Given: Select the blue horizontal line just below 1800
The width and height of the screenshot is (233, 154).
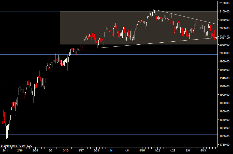Looking at the screenshot, I should click(109, 134).
